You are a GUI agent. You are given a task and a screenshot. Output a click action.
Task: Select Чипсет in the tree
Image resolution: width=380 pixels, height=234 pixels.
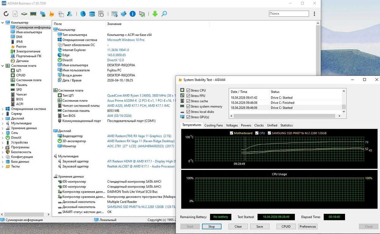pos(21,94)
